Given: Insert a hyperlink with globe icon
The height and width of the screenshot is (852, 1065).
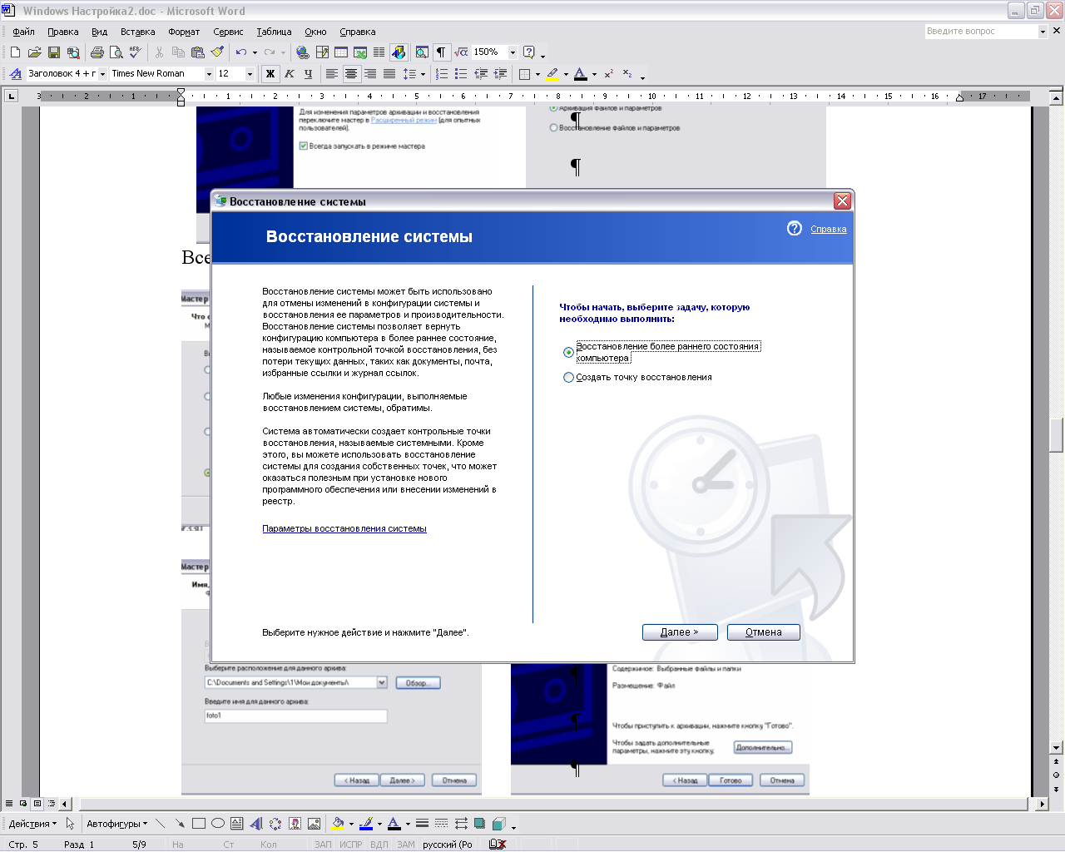Looking at the screenshot, I should [303, 52].
